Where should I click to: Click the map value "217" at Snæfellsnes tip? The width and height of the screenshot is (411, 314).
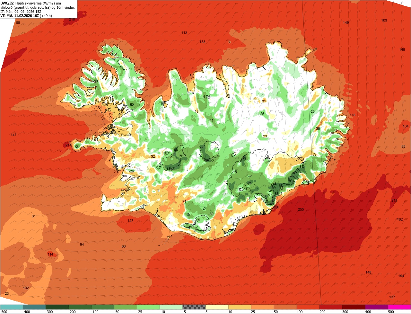(x=68, y=145)
